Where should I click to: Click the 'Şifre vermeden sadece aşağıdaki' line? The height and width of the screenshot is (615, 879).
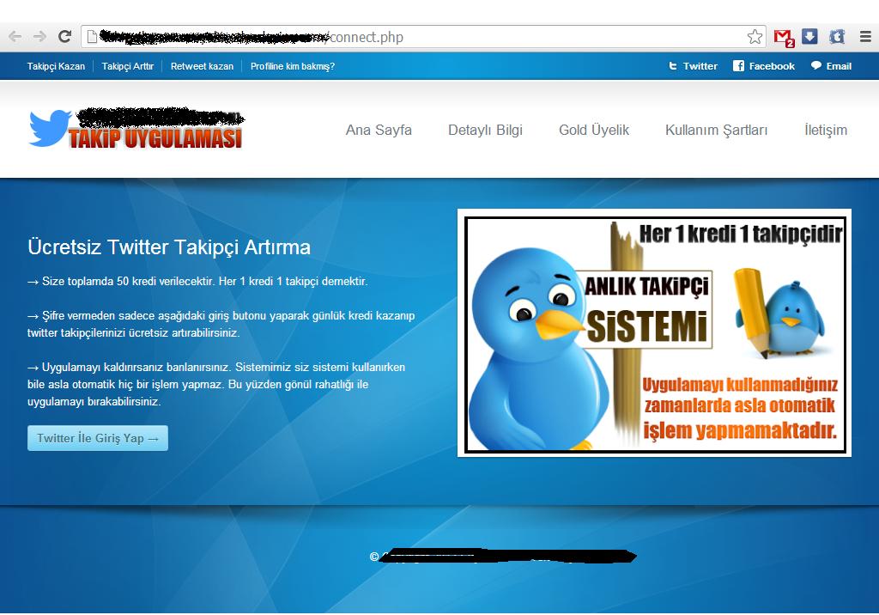[221, 316]
